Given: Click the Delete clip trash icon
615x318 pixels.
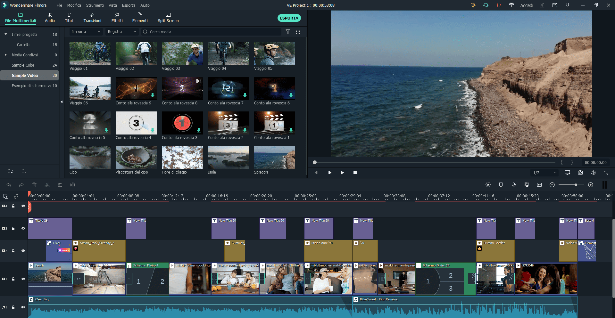Looking at the screenshot, I should tap(34, 185).
